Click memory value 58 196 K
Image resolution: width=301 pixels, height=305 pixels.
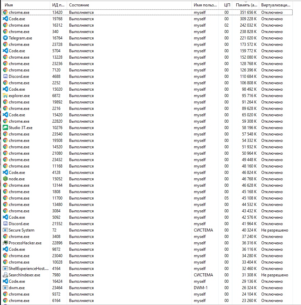pos(249,128)
